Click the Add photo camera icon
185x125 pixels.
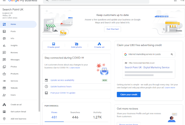(76, 44)
